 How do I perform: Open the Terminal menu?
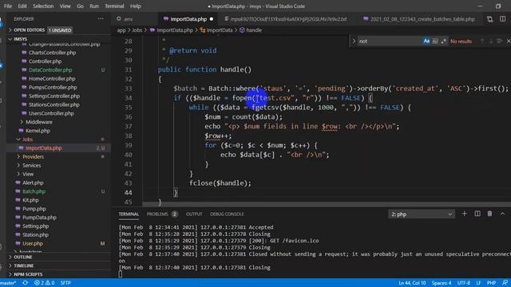tap(114, 6)
